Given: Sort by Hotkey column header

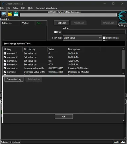Looking at the screenshot, I should (x=13, y=49).
